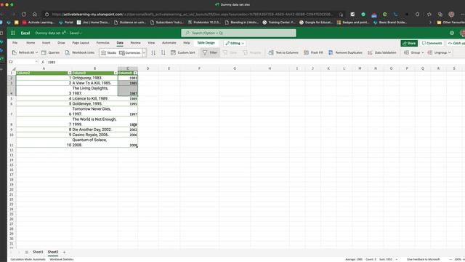Click the Catch up button
Viewport: 465px width, 262px height.
coord(456,44)
